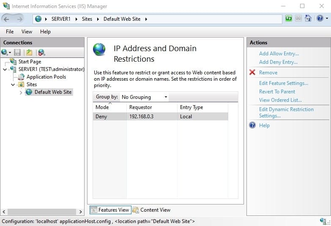
Task: Click the Sites folder icon
Action: click(x=21, y=84)
